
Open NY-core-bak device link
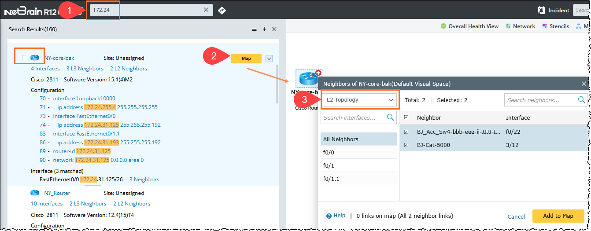tap(59, 58)
